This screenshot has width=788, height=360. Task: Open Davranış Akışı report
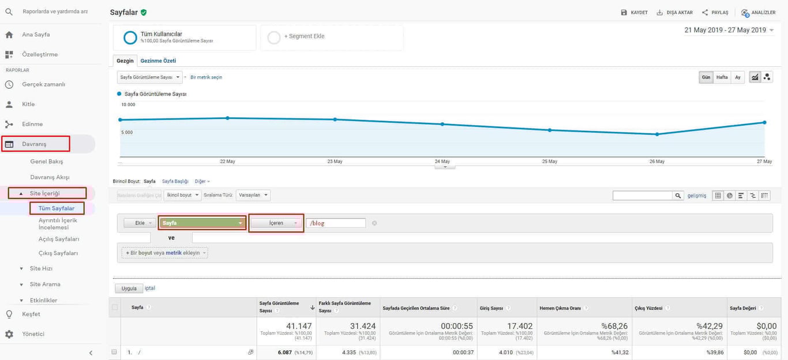coord(50,177)
